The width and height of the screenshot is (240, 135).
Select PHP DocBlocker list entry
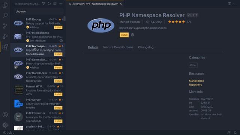click(x=38, y=76)
